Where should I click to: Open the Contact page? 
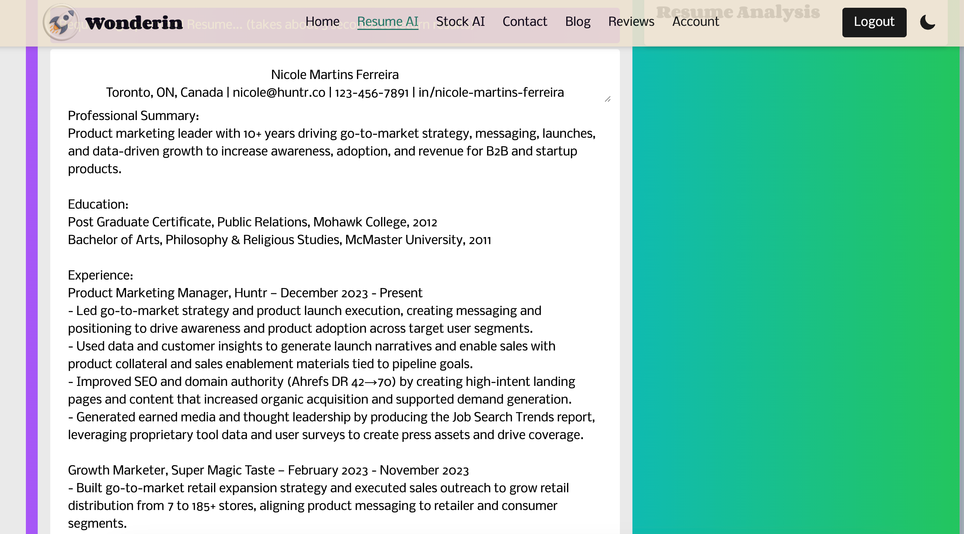[525, 22]
